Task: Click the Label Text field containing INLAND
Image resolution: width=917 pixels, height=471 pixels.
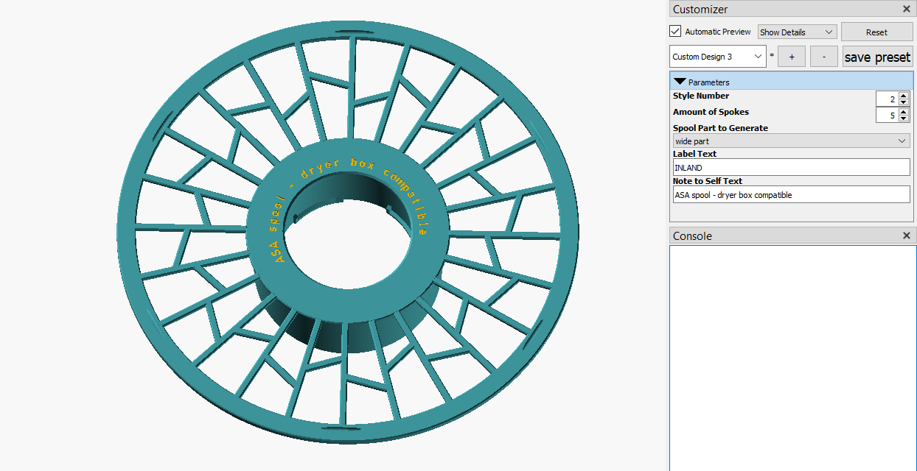Action: point(791,167)
